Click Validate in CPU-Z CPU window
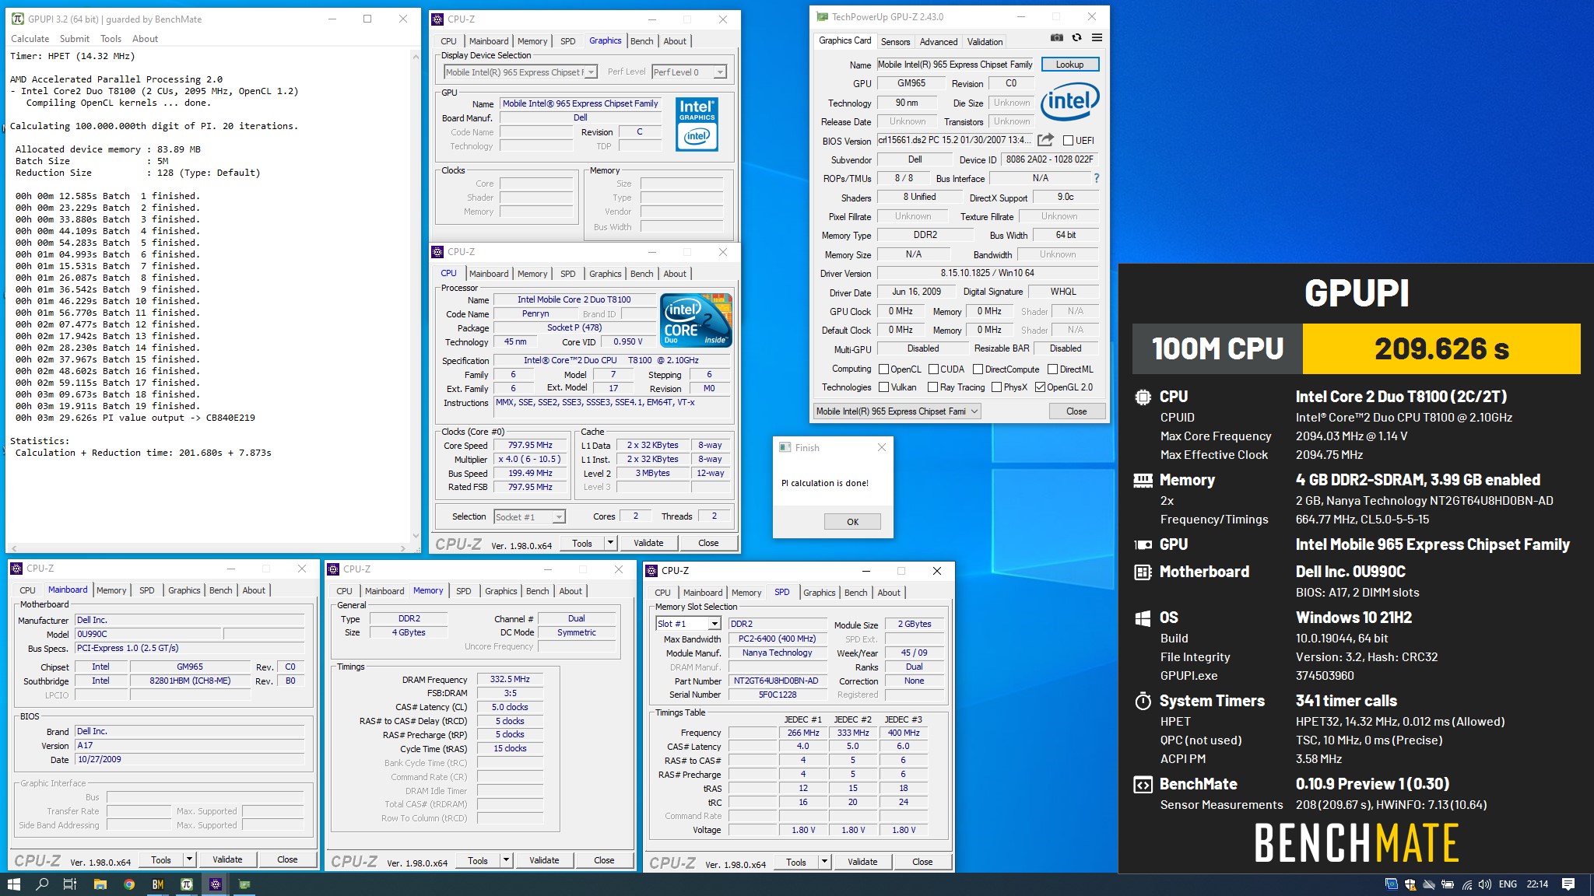Image resolution: width=1594 pixels, height=896 pixels. (x=648, y=543)
